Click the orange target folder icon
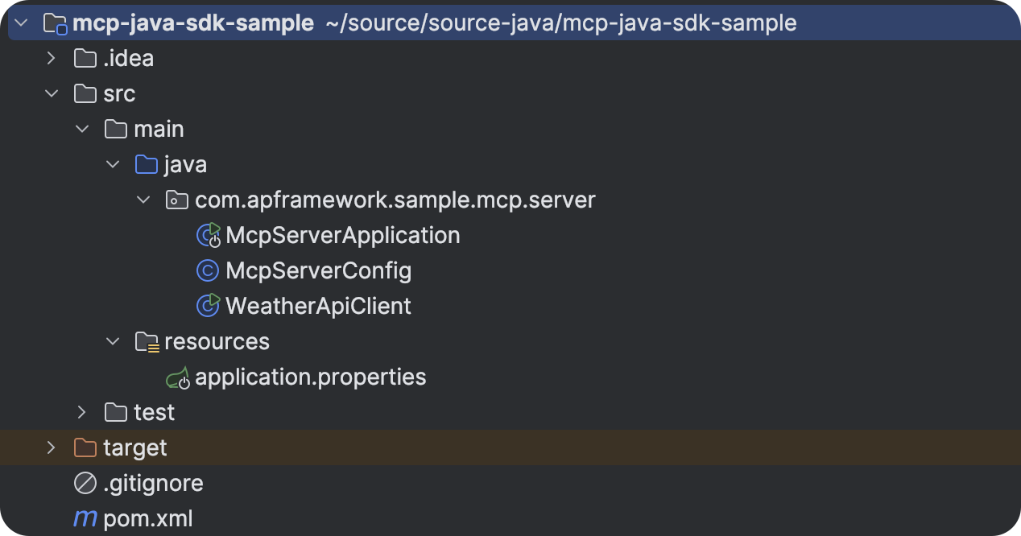 click(85, 447)
